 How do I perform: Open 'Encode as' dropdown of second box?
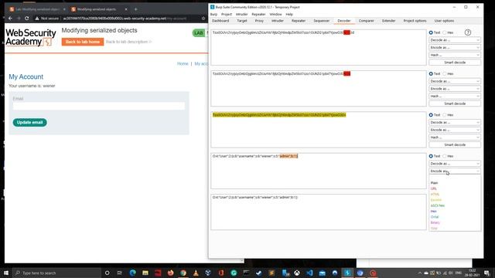pos(455,89)
